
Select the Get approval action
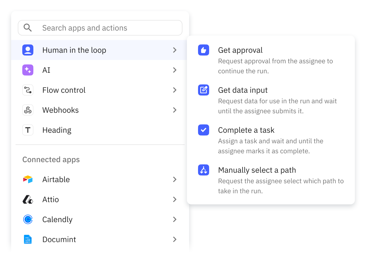240,50
